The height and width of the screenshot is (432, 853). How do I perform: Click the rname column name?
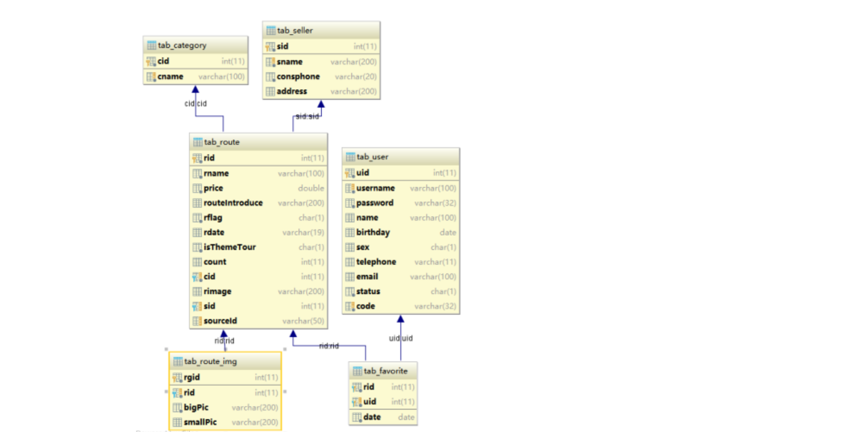click(216, 173)
